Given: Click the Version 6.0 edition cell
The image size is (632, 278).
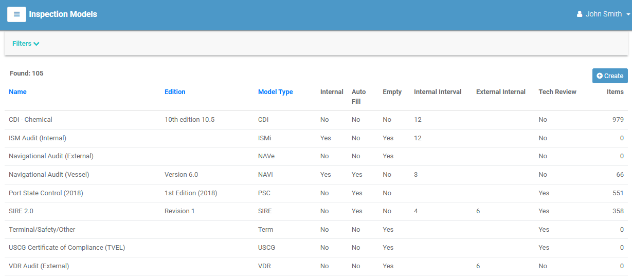Looking at the screenshot, I should point(181,175).
